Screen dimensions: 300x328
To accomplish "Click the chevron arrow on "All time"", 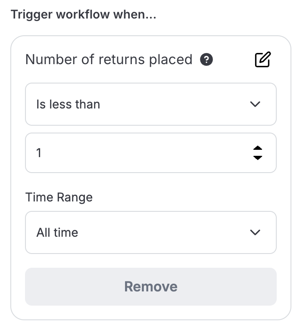I will tap(255, 232).
